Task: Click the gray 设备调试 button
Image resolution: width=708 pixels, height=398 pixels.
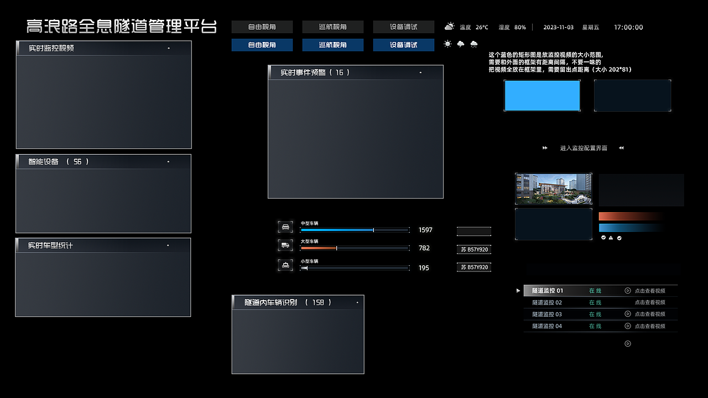Action: [x=404, y=27]
